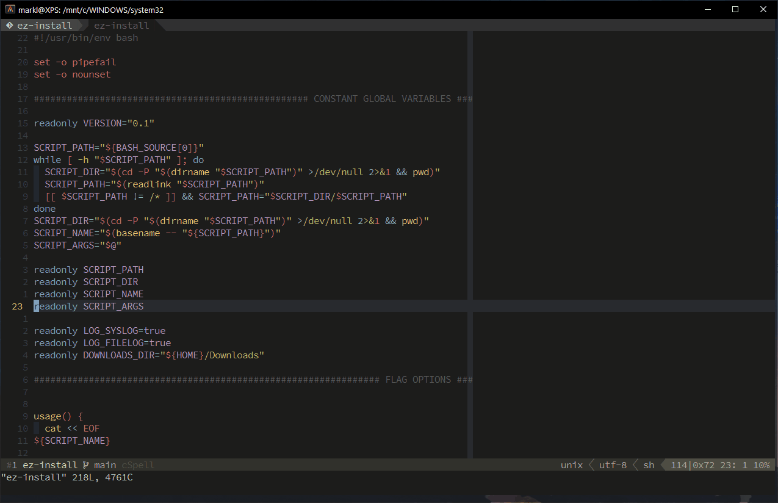Click the line 'readonly SCRIPT_NAME'
Image resolution: width=778 pixels, height=503 pixels.
[x=88, y=294]
